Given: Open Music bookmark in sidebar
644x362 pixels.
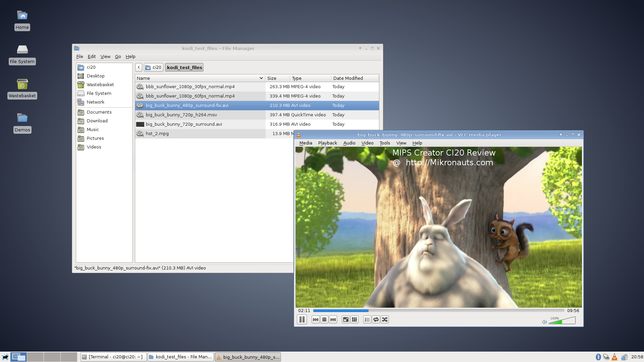Looking at the screenshot, I should pos(104,130).
